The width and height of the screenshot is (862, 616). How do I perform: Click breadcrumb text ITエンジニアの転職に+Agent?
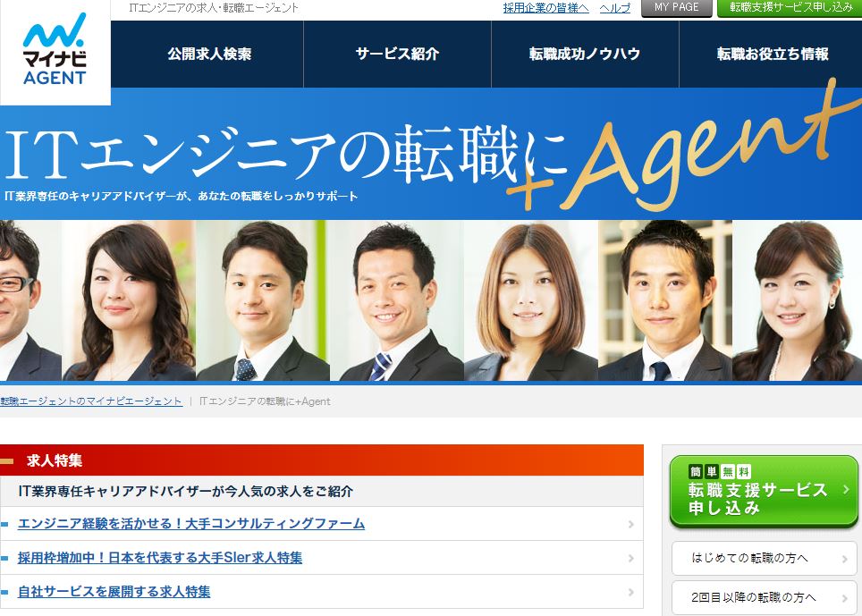pyautogui.click(x=265, y=401)
